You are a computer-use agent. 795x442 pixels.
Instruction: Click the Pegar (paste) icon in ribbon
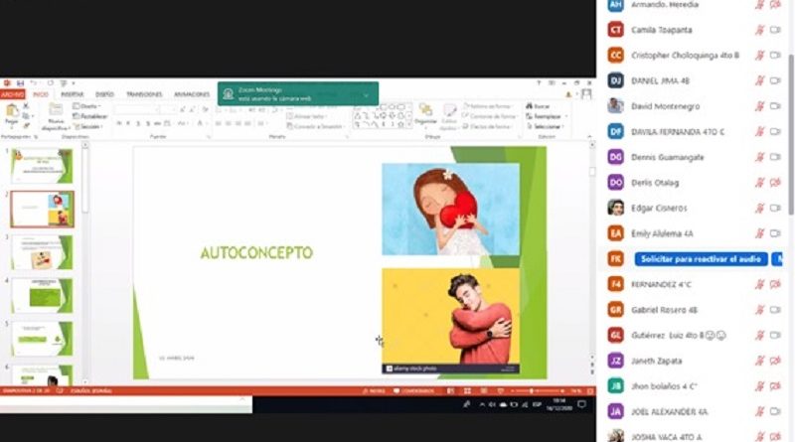pos(13,114)
